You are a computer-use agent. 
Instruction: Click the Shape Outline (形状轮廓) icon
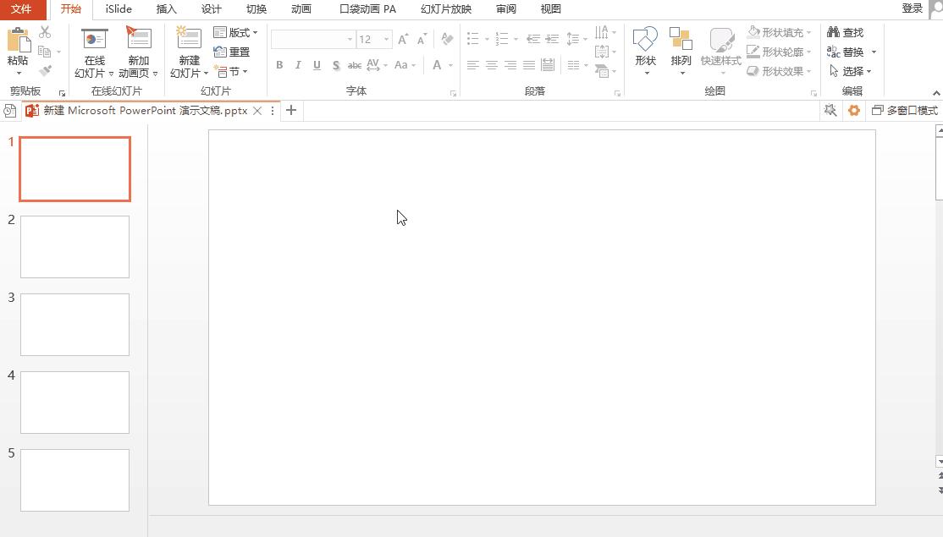pyautogui.click(x=752, y=51)
